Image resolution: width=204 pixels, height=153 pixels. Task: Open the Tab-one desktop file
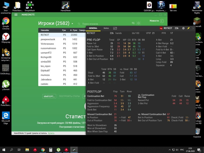tap(173, 8)
